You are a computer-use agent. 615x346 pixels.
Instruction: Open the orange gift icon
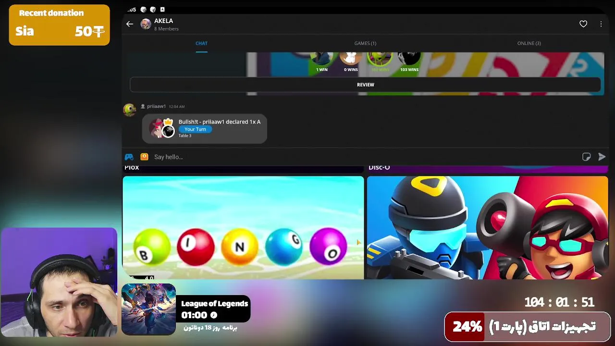[144, 157]
